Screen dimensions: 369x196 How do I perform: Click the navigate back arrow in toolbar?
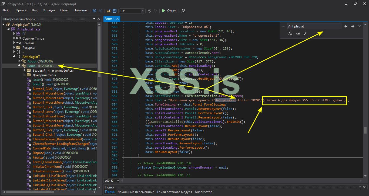(94, 11)
